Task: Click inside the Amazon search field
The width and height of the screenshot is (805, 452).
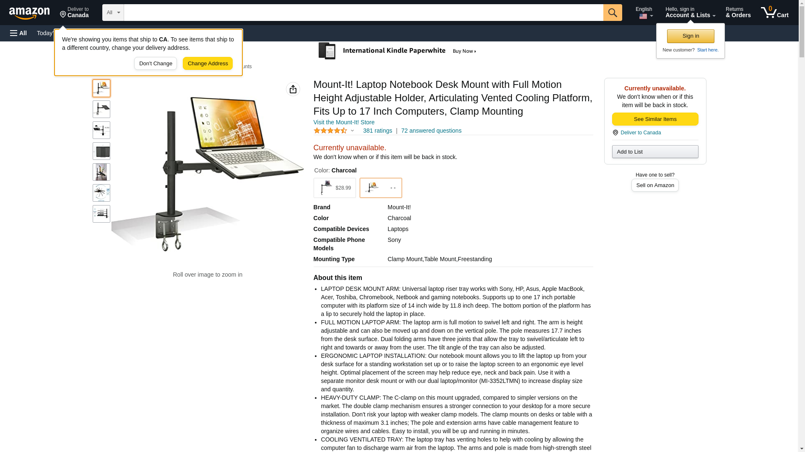Action: point(364,13)
